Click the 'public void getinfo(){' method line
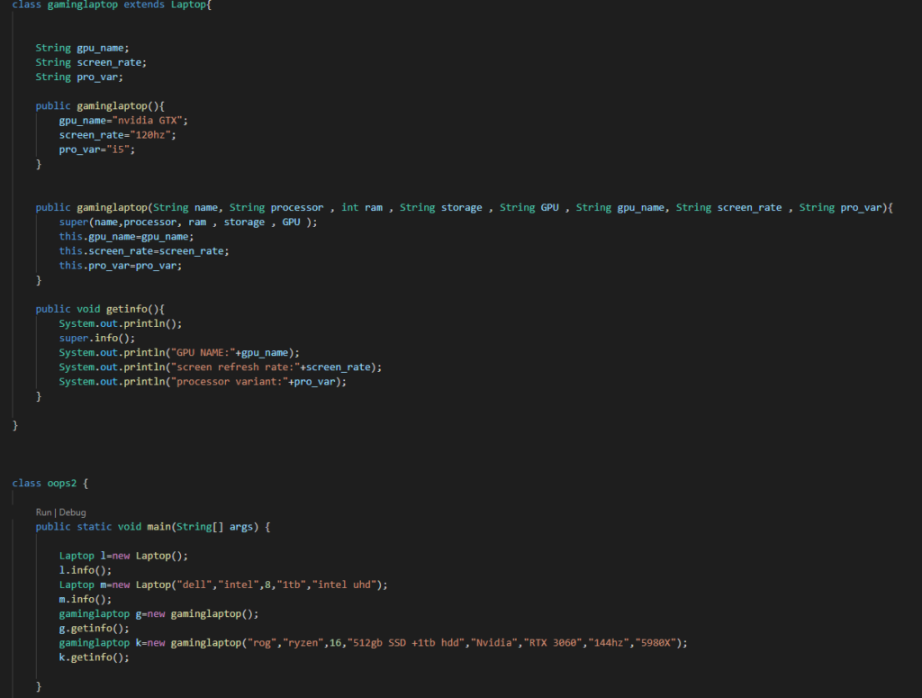 pyautogui.click(x=100, y=309)
